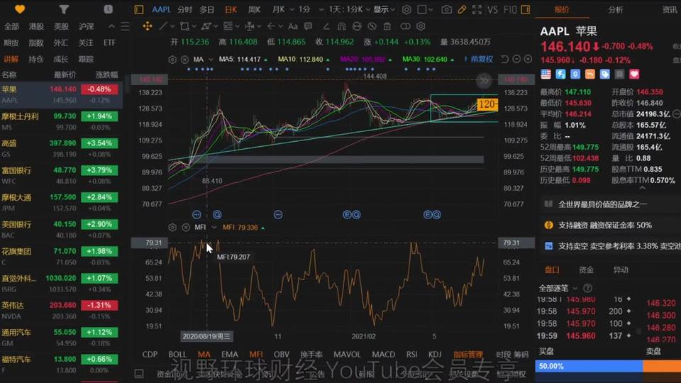681x383 pixels.
Task: Switch to the 分析 tab
Action: [x=616, y=9]
